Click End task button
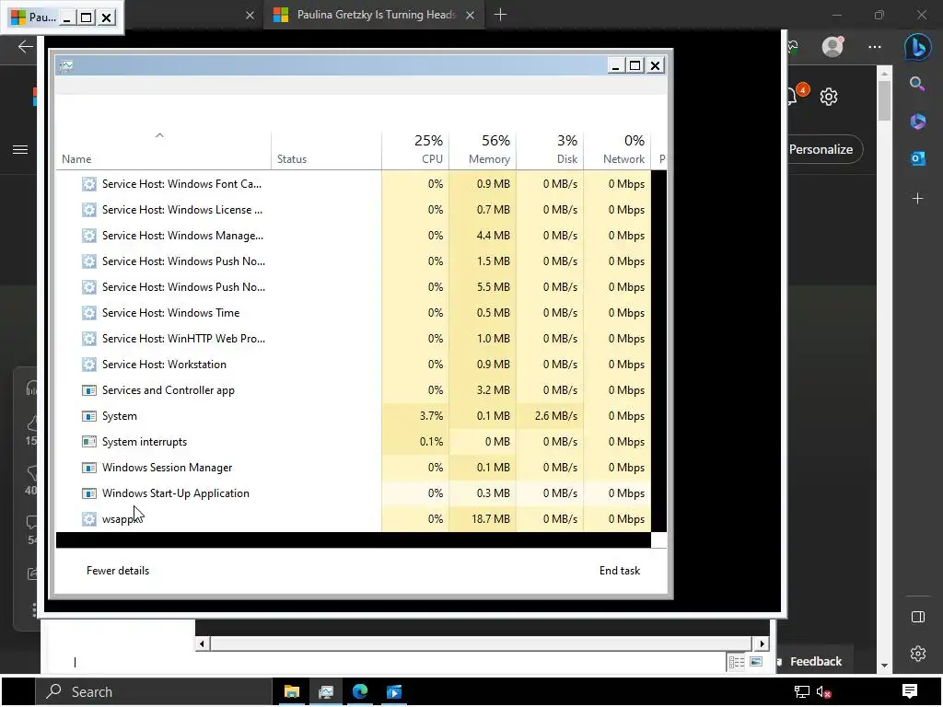 [620, 571]
